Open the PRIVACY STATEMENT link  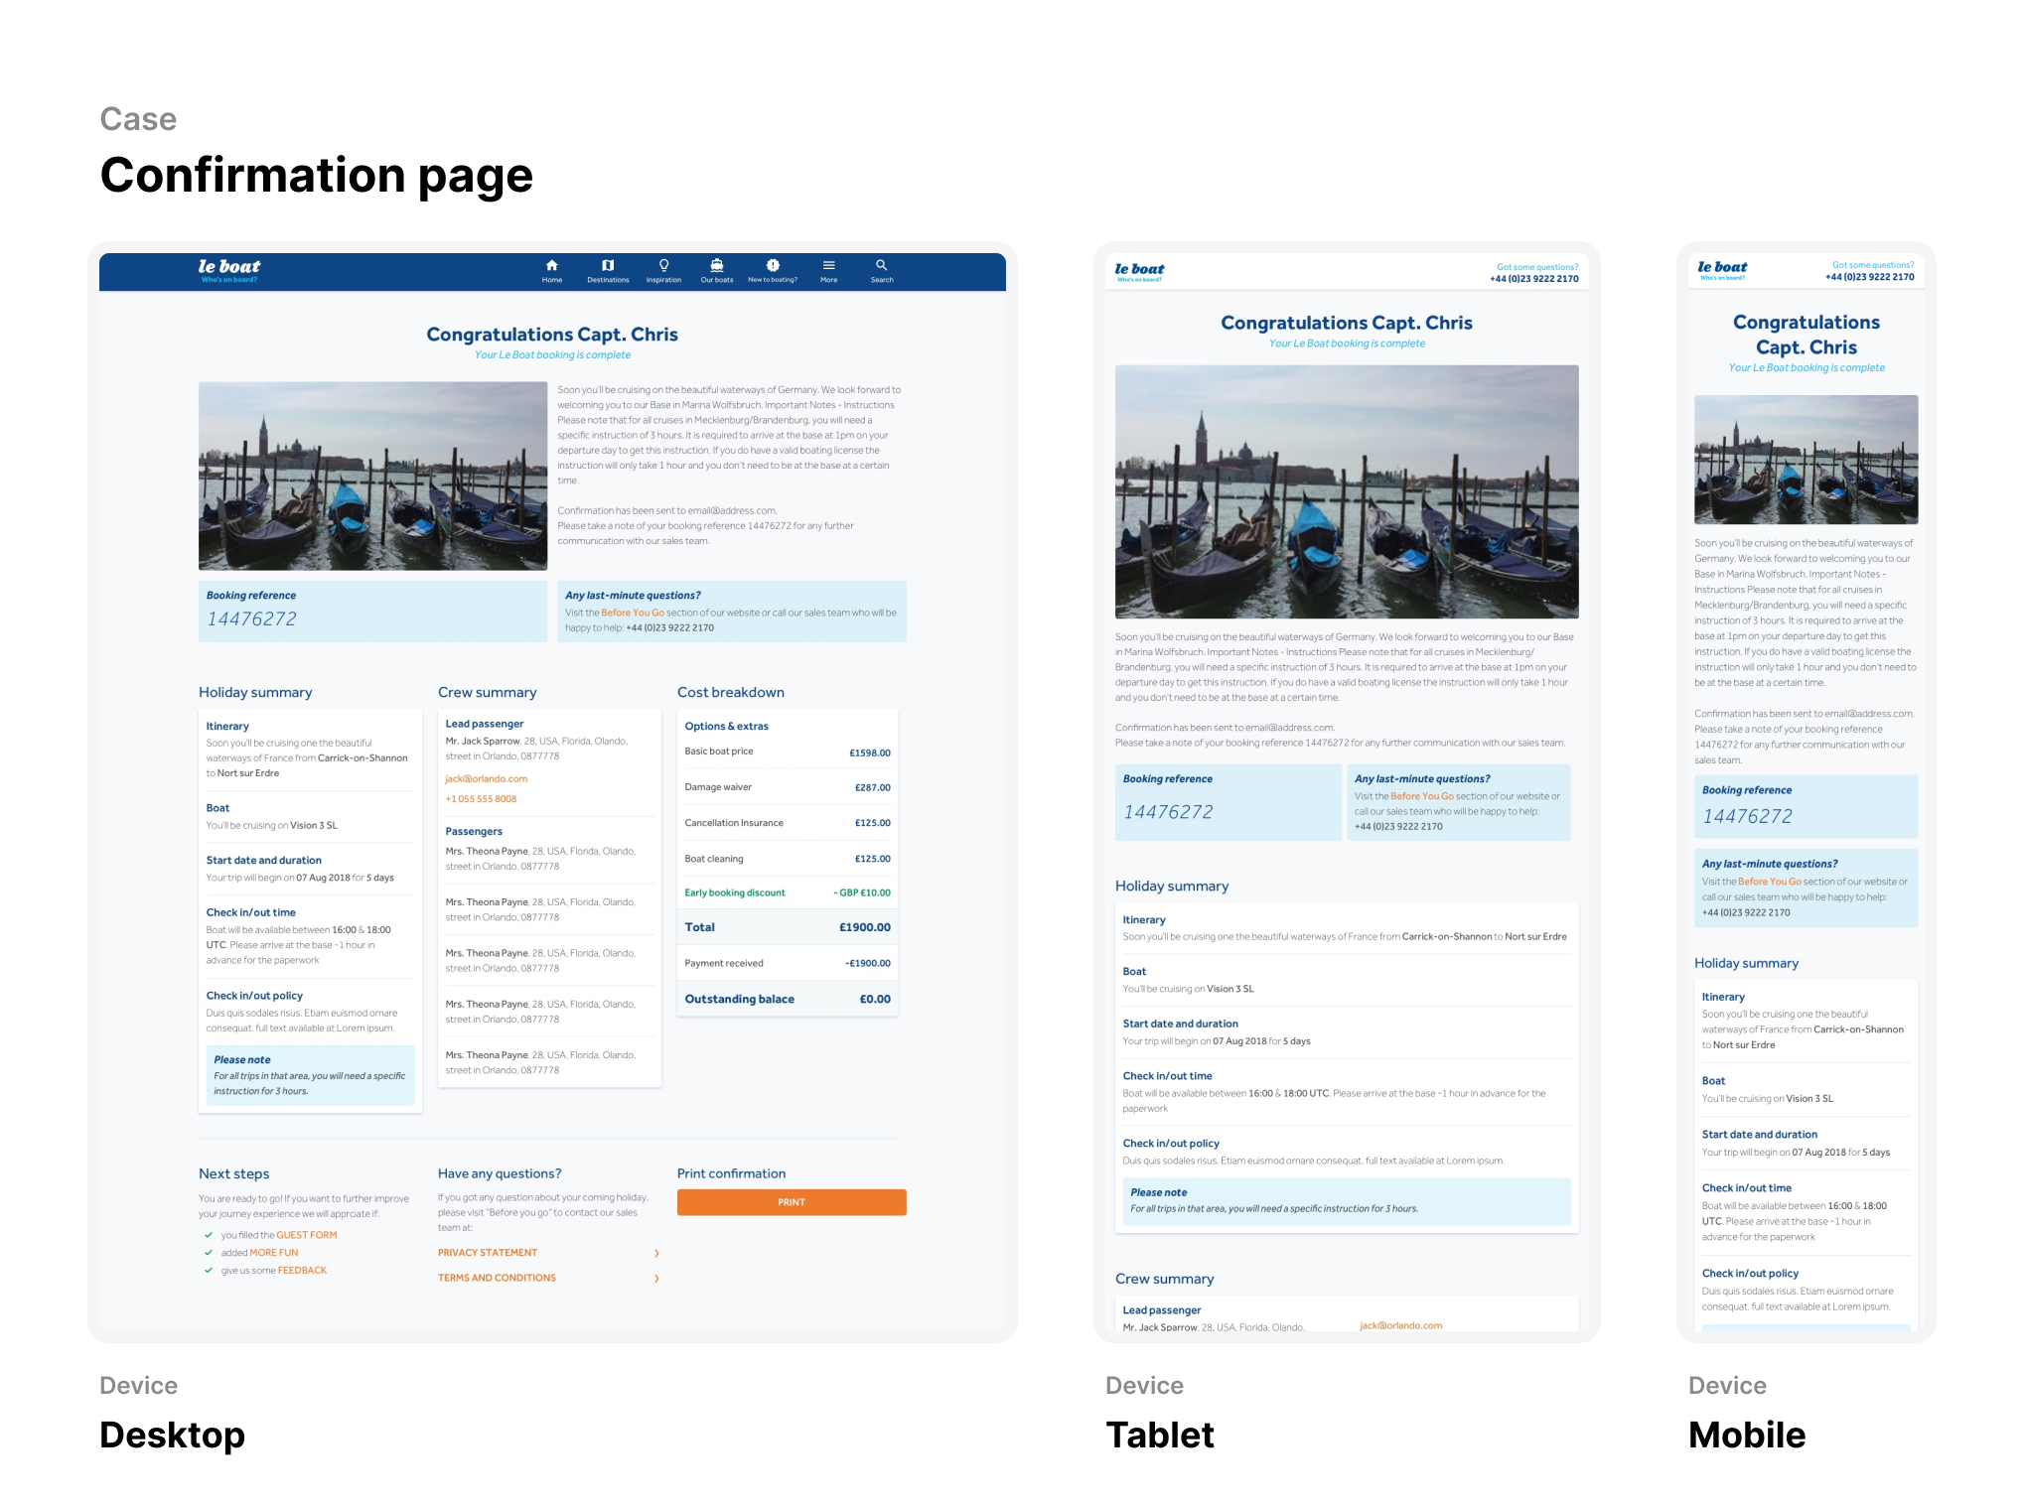pos(488,1253)
